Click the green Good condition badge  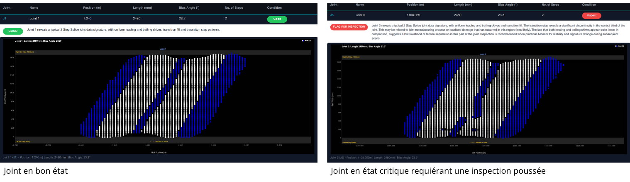click(277, 19)
